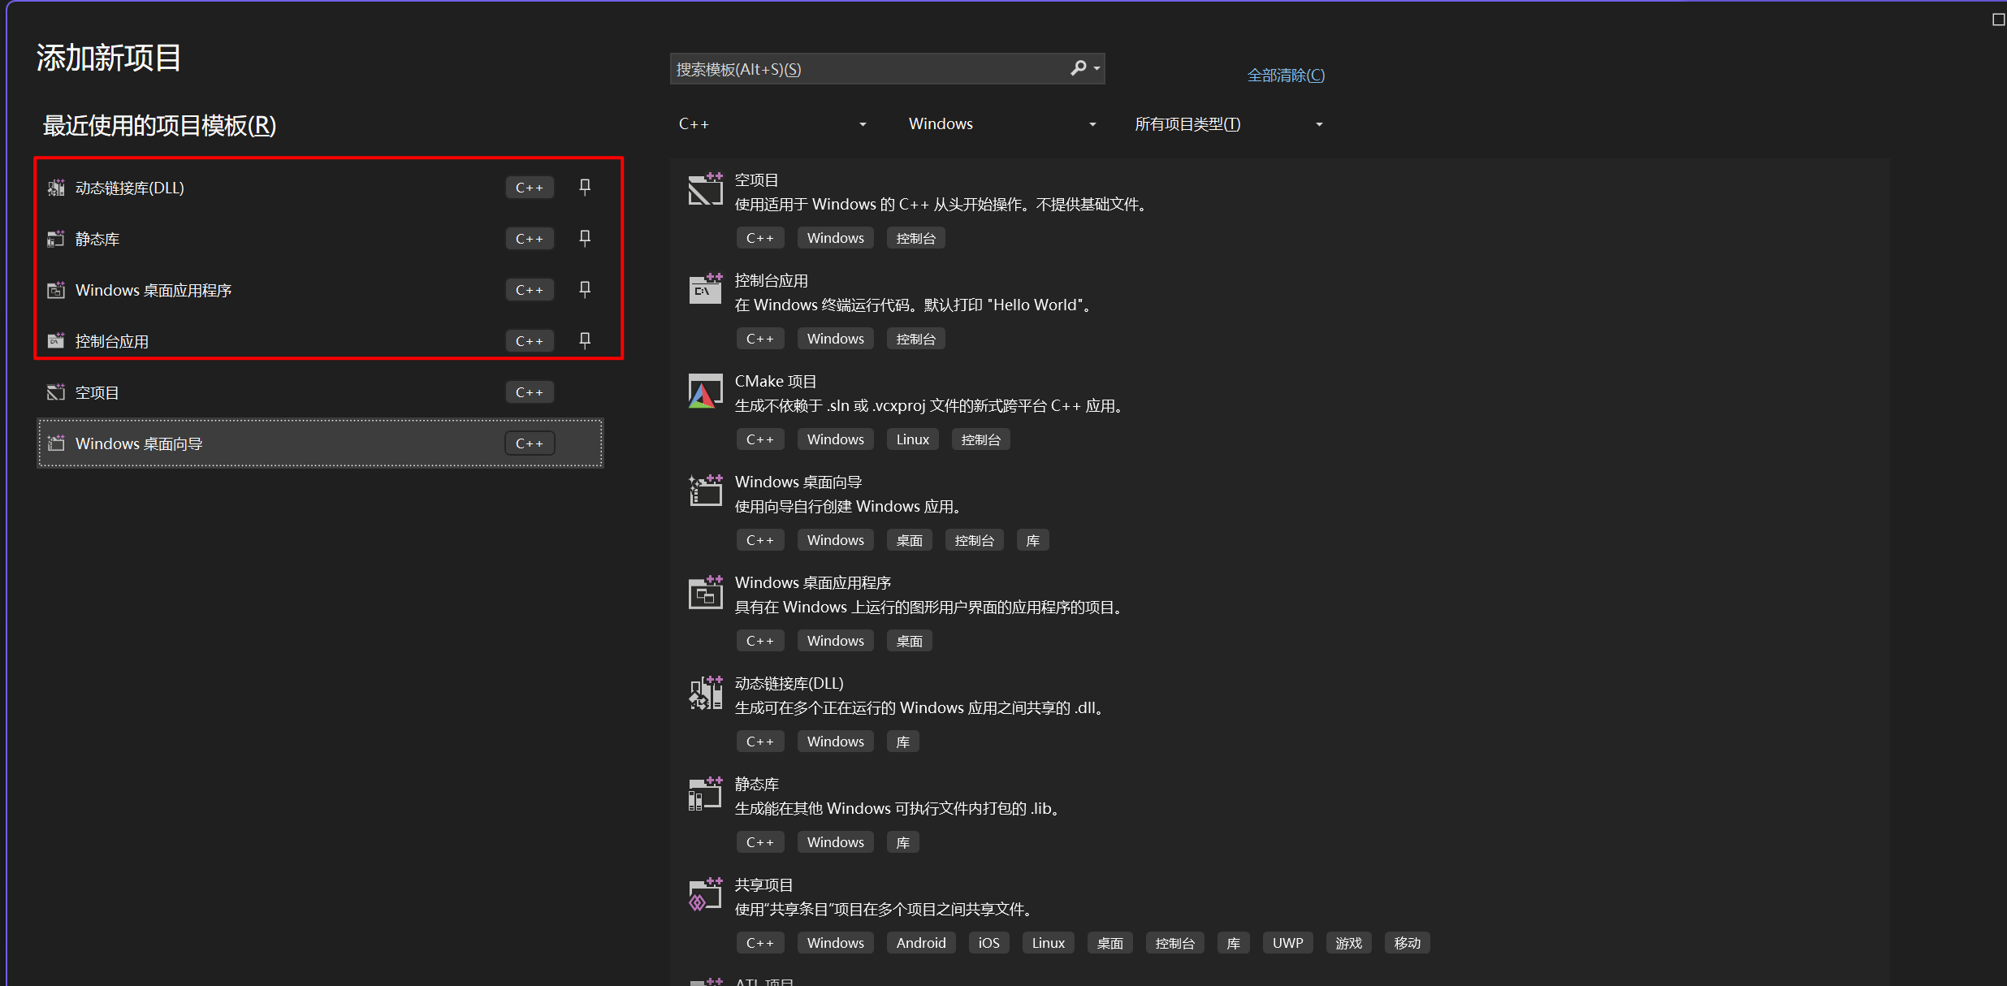Image resolution: width=2007 pixels, height=986 pixels.
Task: Select recent template 空项目
Action: click(x=97, y=393)
